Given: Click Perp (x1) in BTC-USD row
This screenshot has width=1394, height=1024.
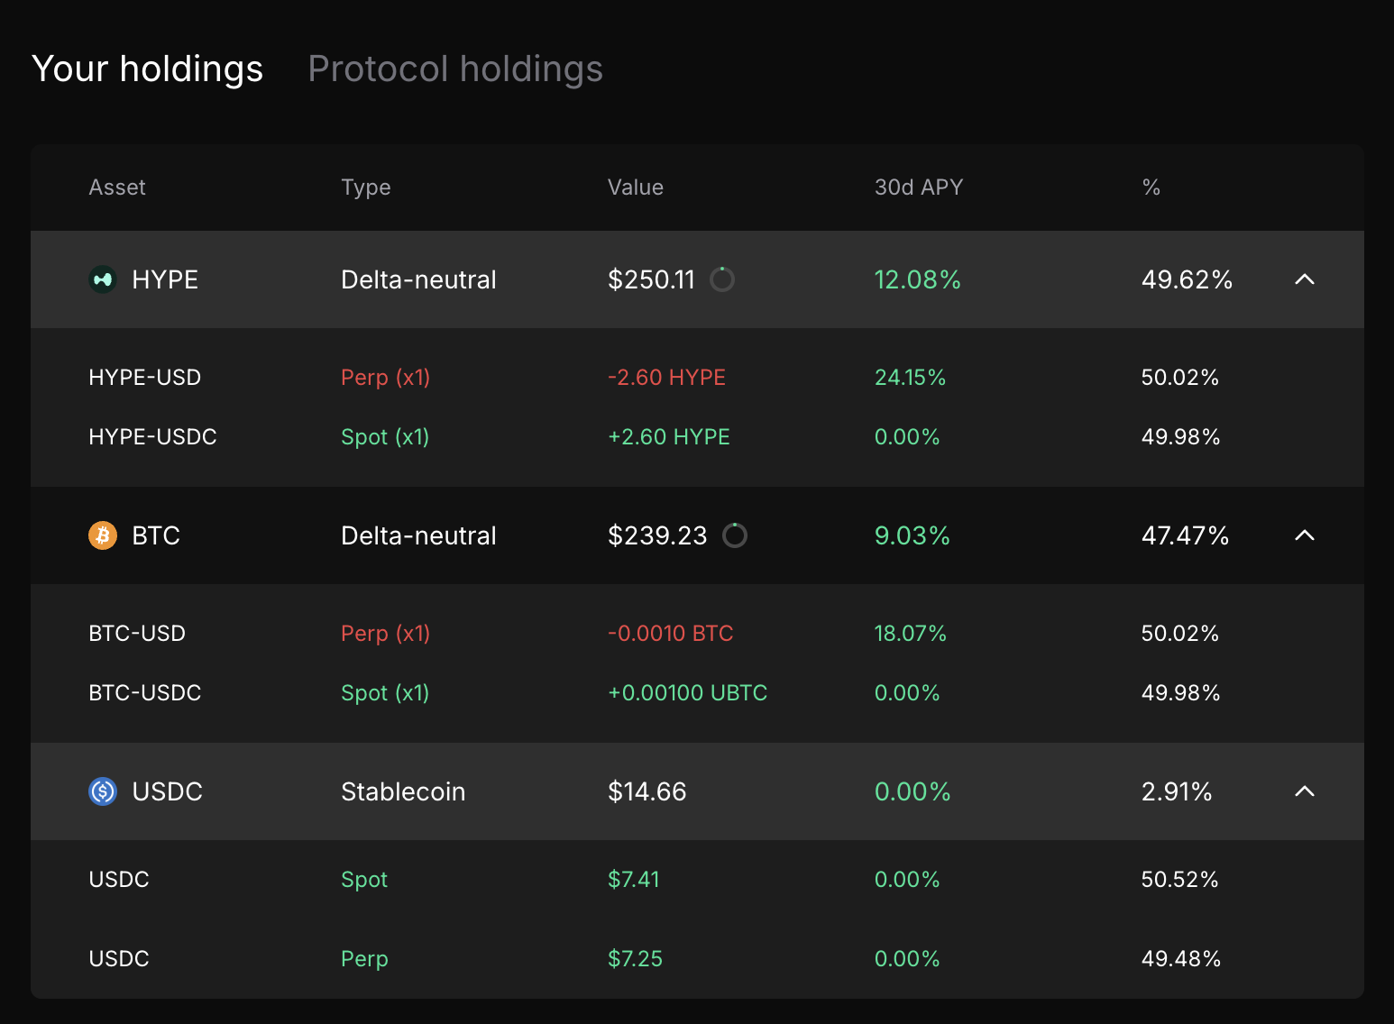Looking at the screenshot, I should [x=386, y=634].
